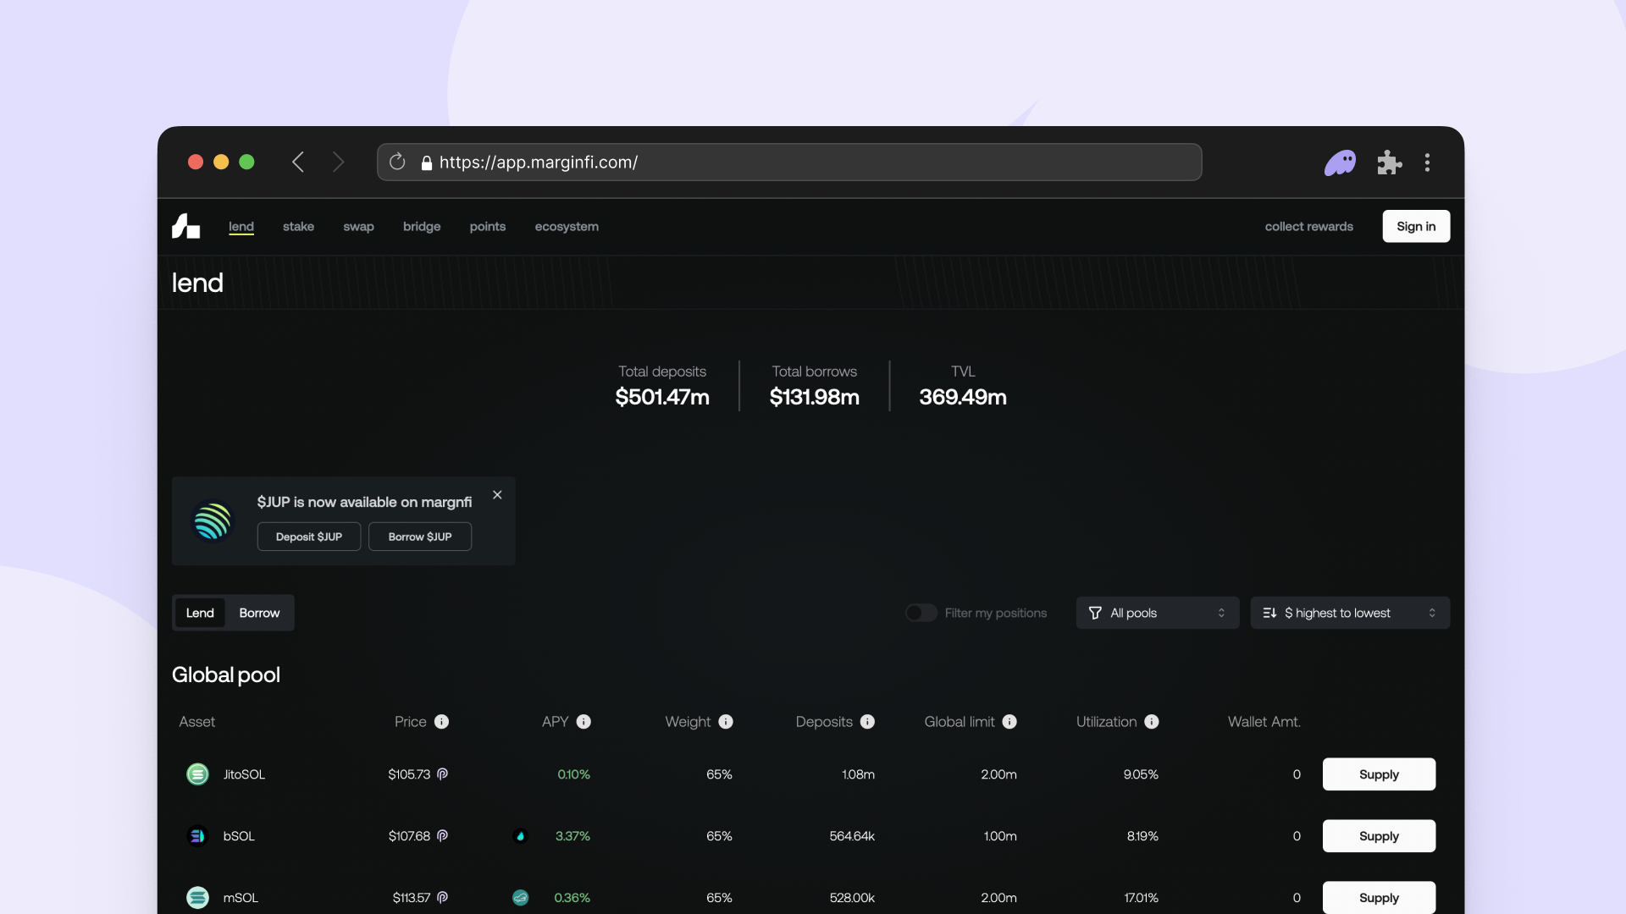The height and width of the screenshot is (914, 1626).
Task: Click the Sign in button
Action: pos(1415,226)
